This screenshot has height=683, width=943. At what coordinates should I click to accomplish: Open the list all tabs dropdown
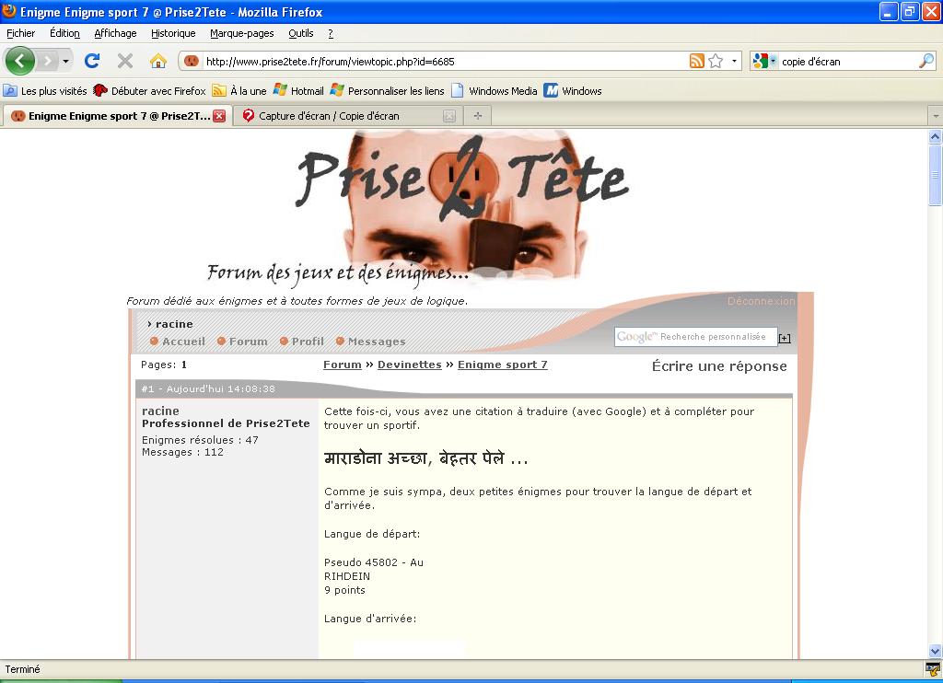935,116
